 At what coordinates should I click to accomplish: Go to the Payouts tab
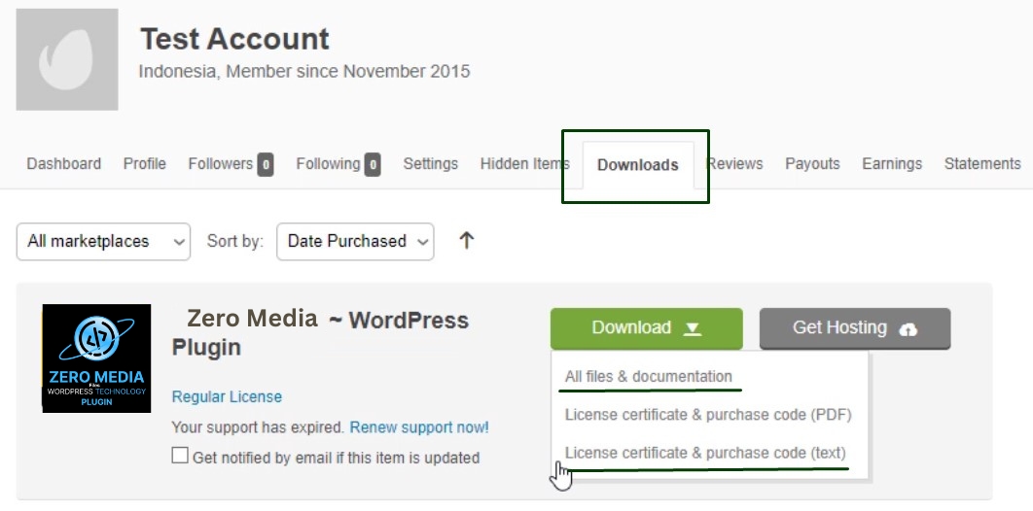click(812, 164)
